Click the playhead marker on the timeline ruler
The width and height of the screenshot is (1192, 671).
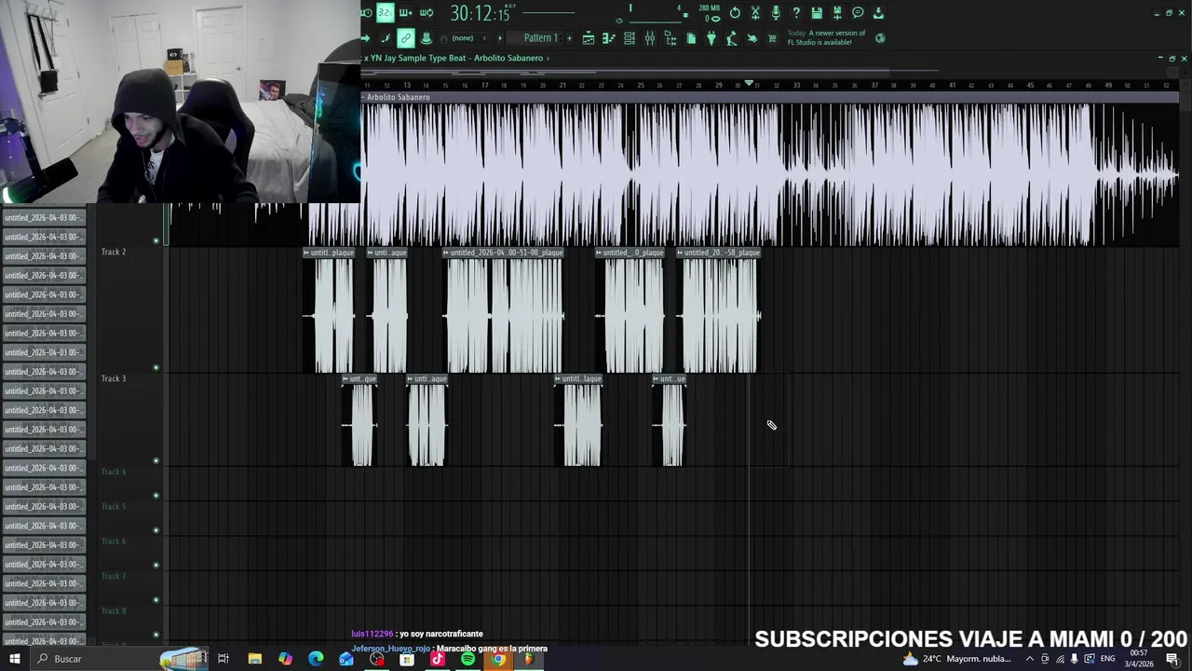click(749, 84)
